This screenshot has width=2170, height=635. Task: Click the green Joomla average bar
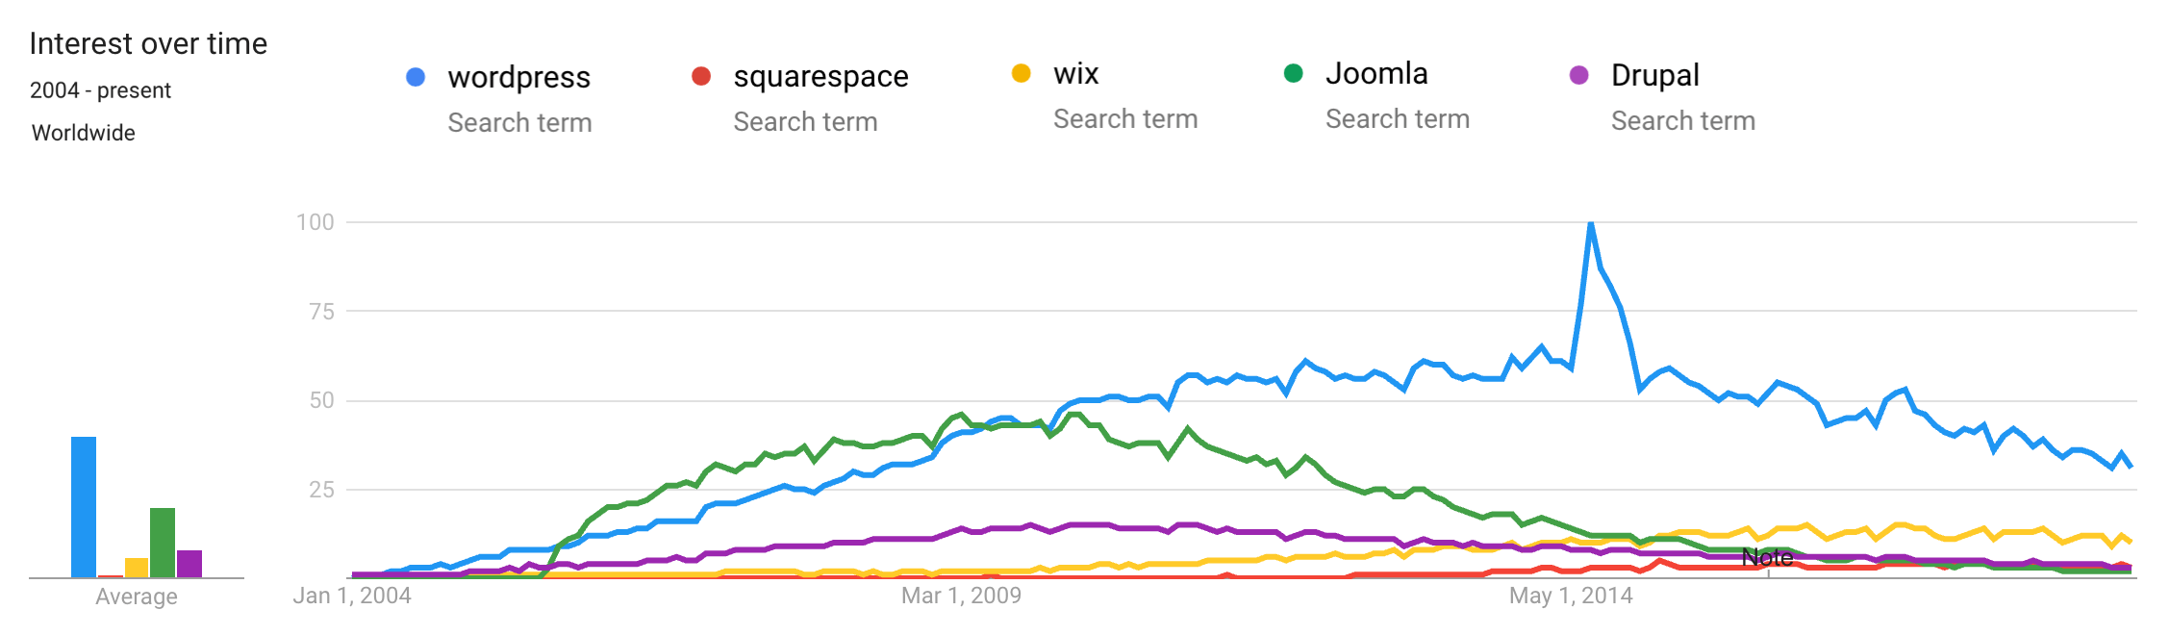(163, 543)
